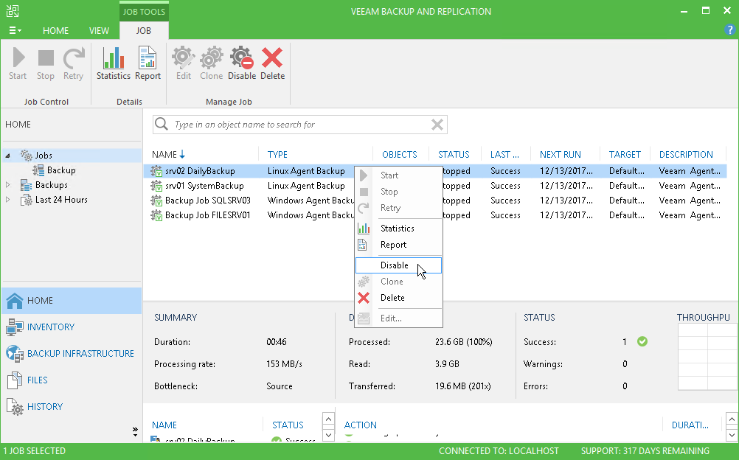Select the JOB ribbon tab
The height and width of the screenshot is (460, 739).
click(x=144, y=31)
